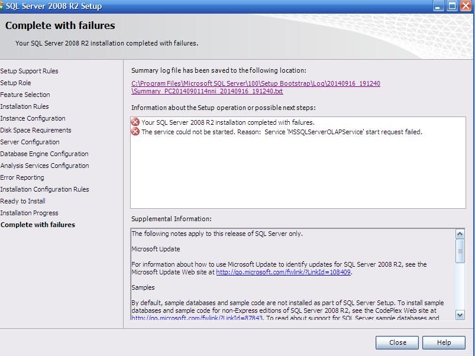The width and height of the screenshot is (475, 356).
Task: Select the Instance Configuration step
Action: (33, 118)
